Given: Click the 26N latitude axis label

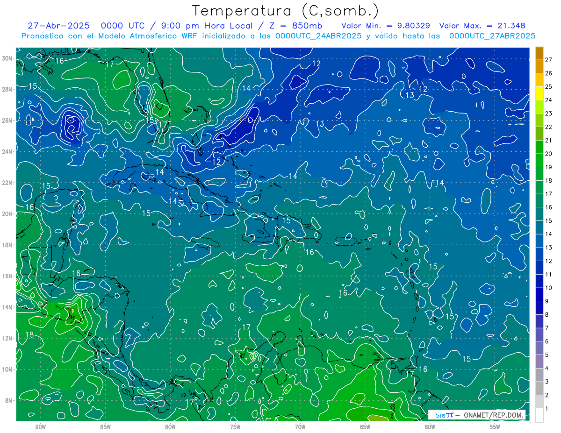Looking at the screenshot, I should click(7, 121).
